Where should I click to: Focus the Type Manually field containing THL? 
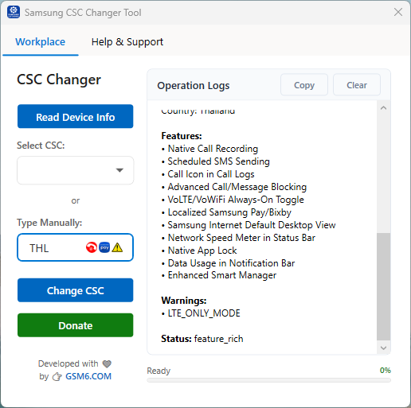[x=76, y=247]
